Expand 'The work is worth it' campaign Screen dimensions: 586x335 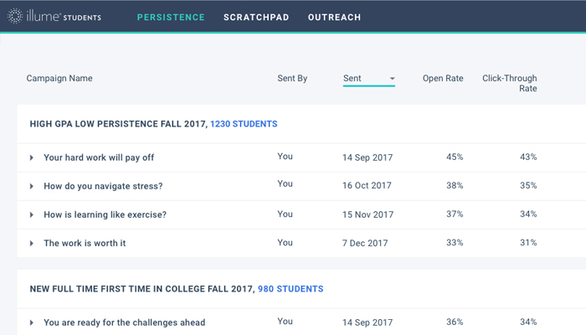click(x=32, y=244)
